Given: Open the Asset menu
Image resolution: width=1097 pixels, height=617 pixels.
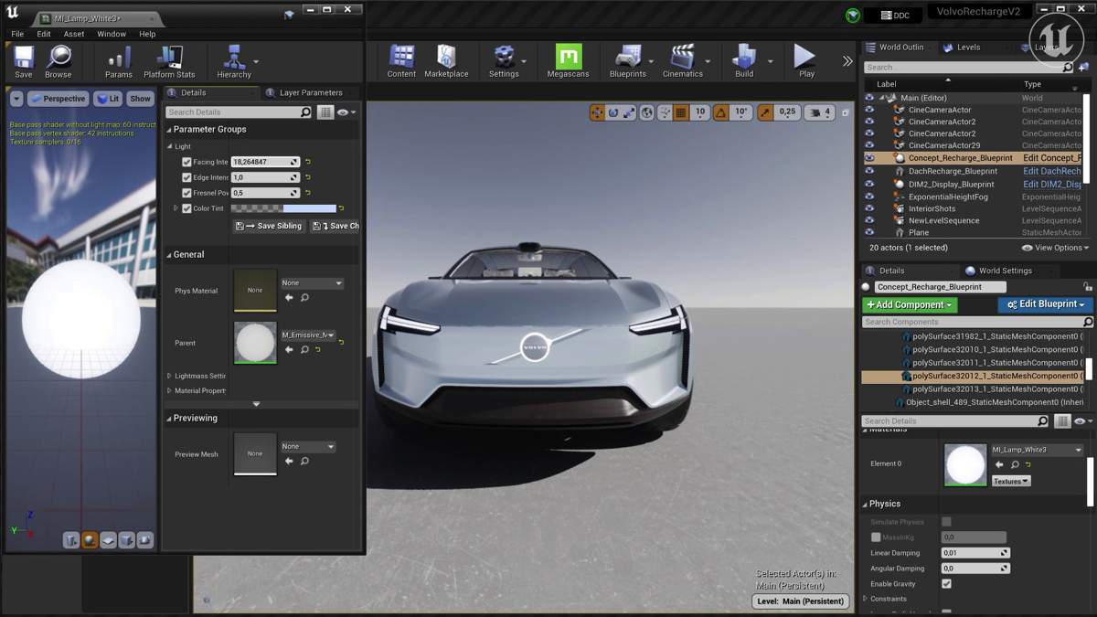Looking at the screenshot, I should pos(73,34).
